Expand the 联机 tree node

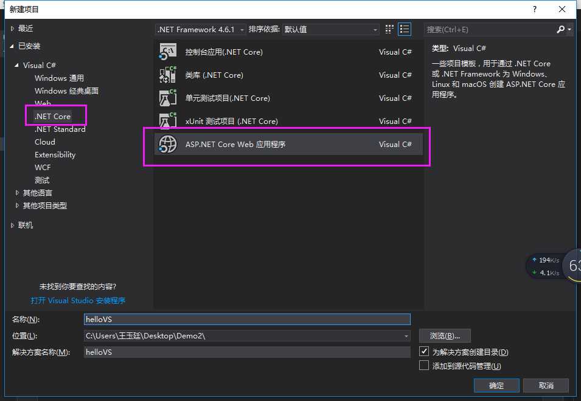12,225
